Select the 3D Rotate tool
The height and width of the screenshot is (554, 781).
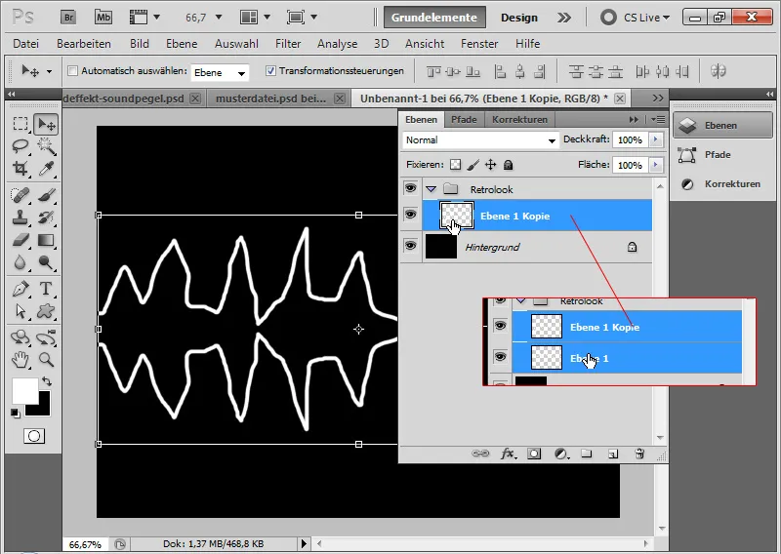point(21,337)
